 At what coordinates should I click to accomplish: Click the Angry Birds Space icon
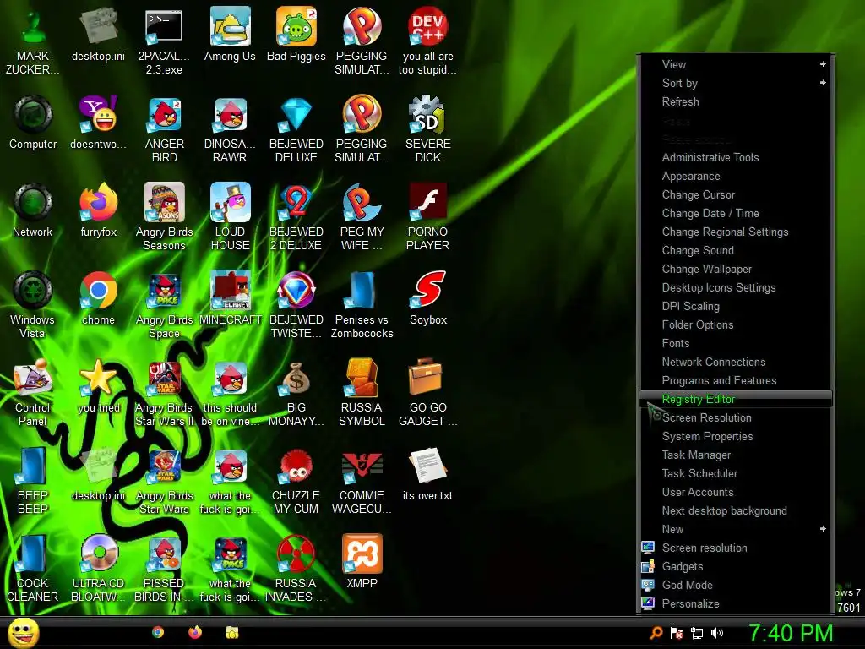coord(165,304)
